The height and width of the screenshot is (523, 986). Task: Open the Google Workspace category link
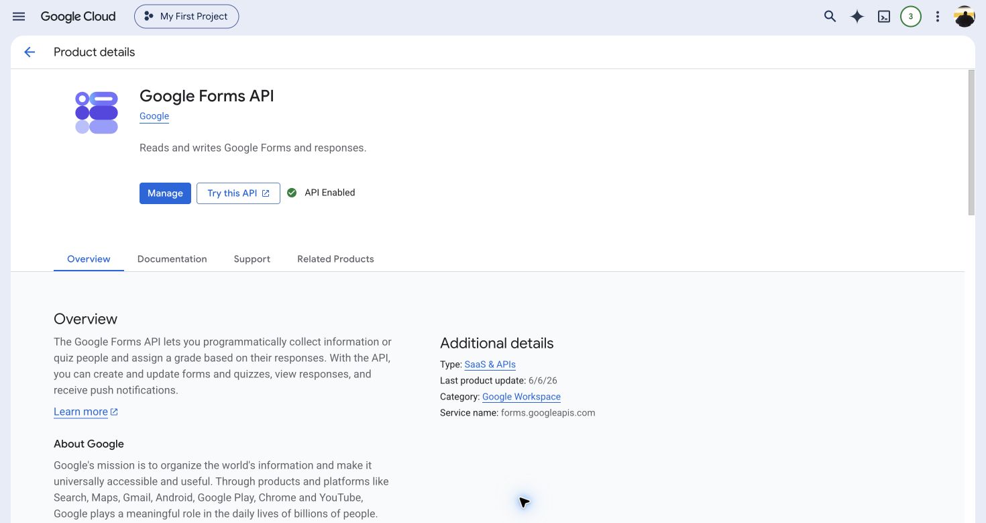(x=521, y=397)
